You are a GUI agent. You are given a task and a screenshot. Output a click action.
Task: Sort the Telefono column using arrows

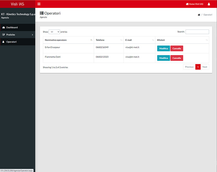pyautogui.click(x=121, y=40)
